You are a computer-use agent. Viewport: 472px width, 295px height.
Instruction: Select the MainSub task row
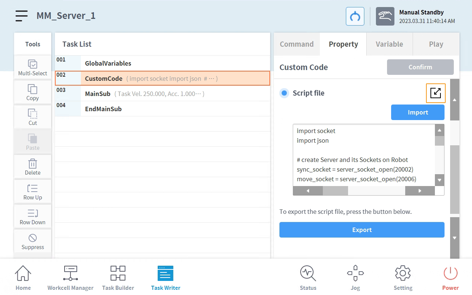click(x=163, y=94)
